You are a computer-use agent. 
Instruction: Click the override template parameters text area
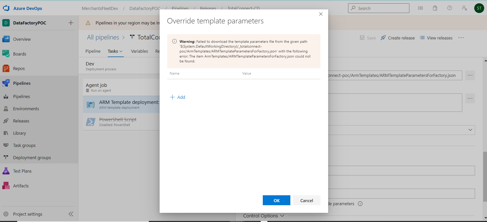pyautogui.click(x=395, y=103)
